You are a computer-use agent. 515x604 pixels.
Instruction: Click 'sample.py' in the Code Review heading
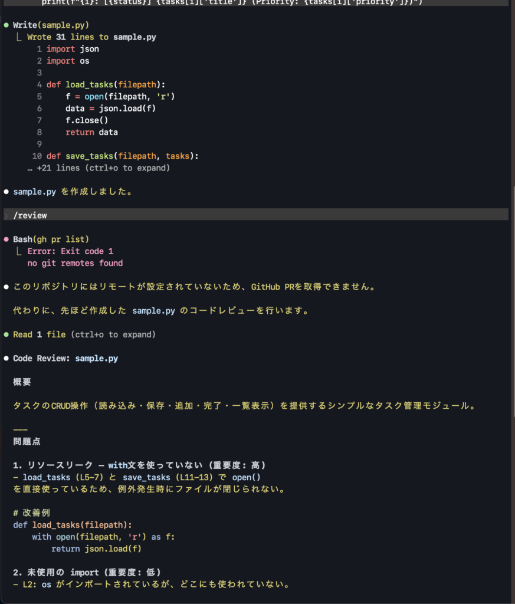click(96, 359)
